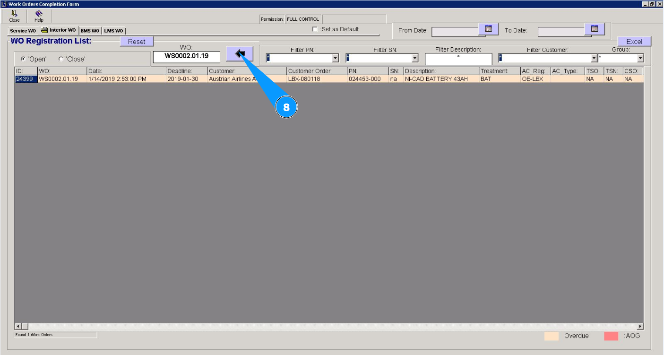Click the PN column header
The height and width of the screenshot is (355, 664).
click(368, 71)
